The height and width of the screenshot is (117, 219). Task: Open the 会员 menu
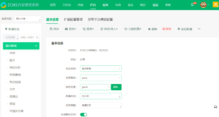tap(131, 5)
